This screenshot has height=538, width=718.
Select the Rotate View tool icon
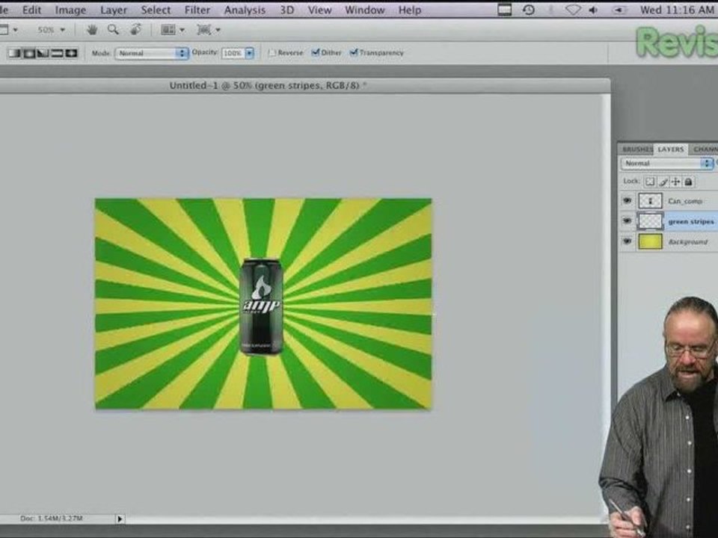click(135, 30)
